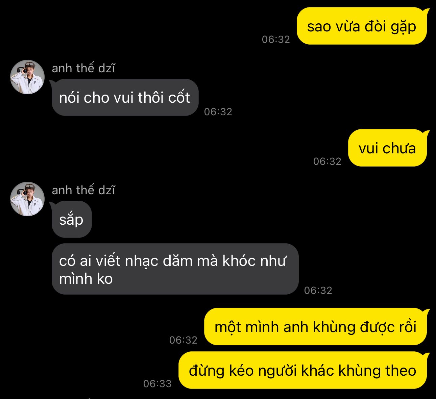The width and height of the screenshot is (436, 399).
Task: Tap the bubble "đừng kéo người khác khùng theo"
Action: (302, 370)
